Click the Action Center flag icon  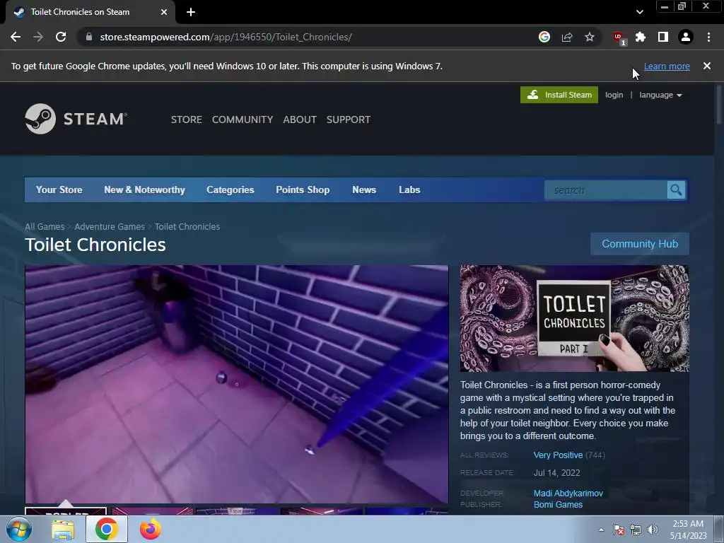(x=618, y=530)
